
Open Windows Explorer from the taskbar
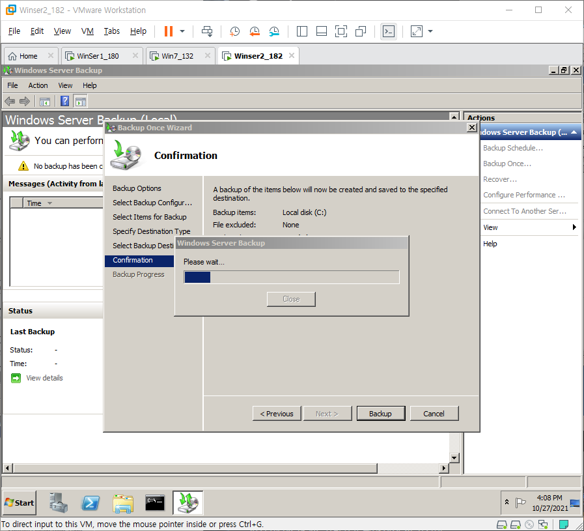click(123, 504)
